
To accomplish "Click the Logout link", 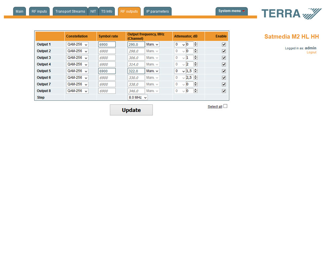I will 311,52.
